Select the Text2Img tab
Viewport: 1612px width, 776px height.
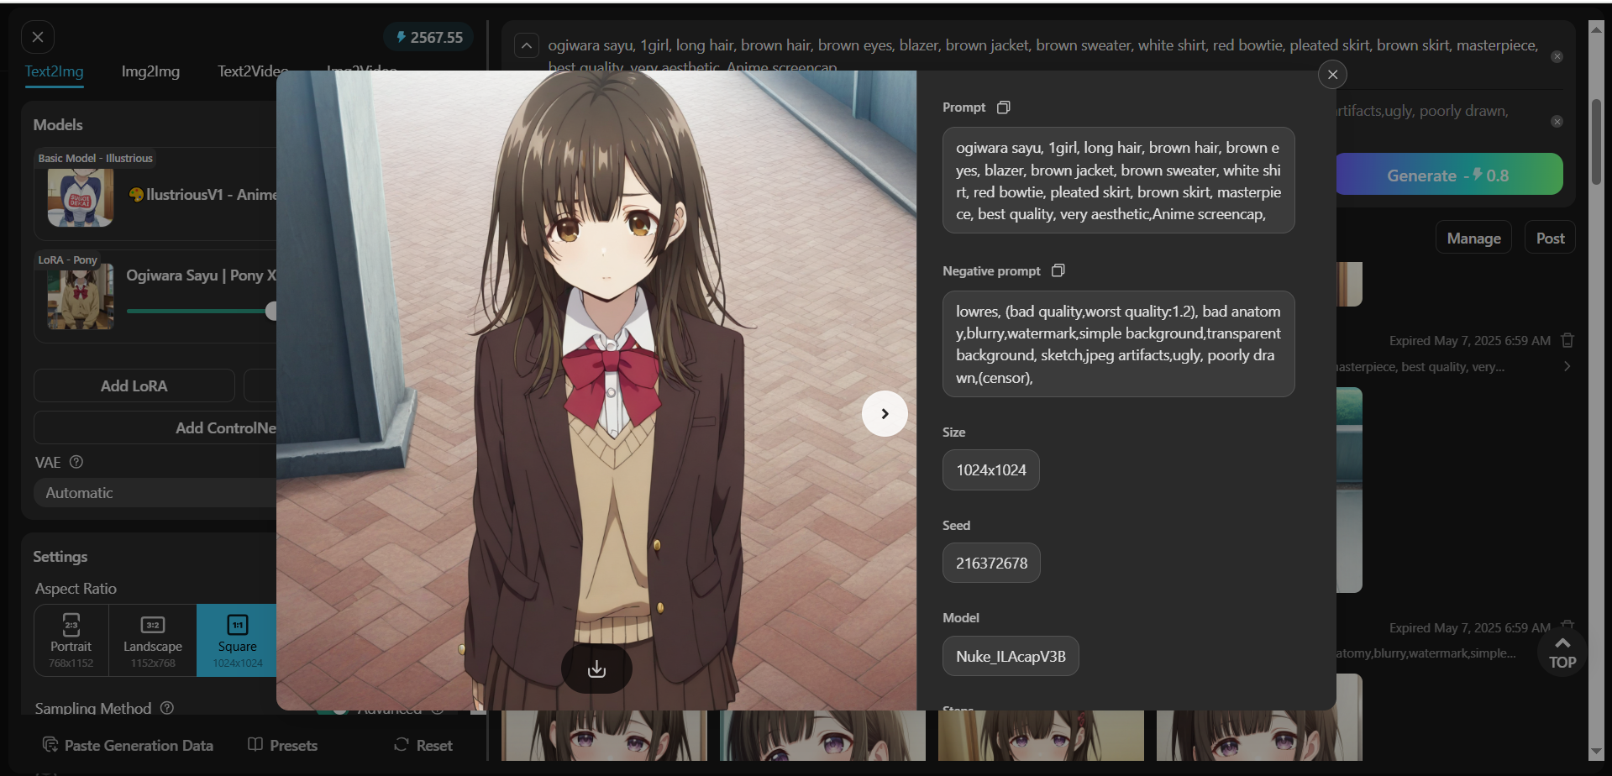pos(54,71)
